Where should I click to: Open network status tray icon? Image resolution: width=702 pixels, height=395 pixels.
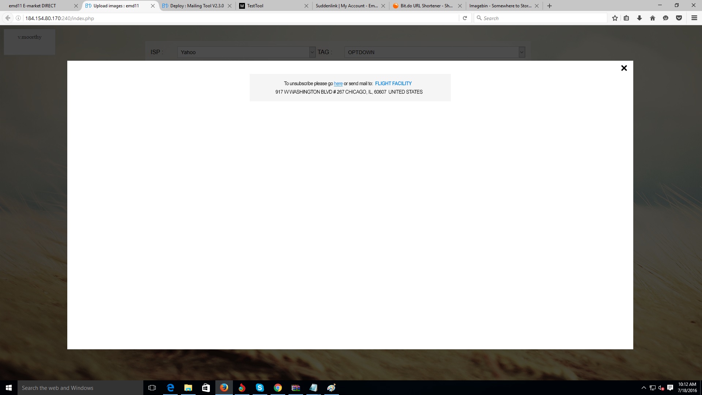tap(653, 388)
